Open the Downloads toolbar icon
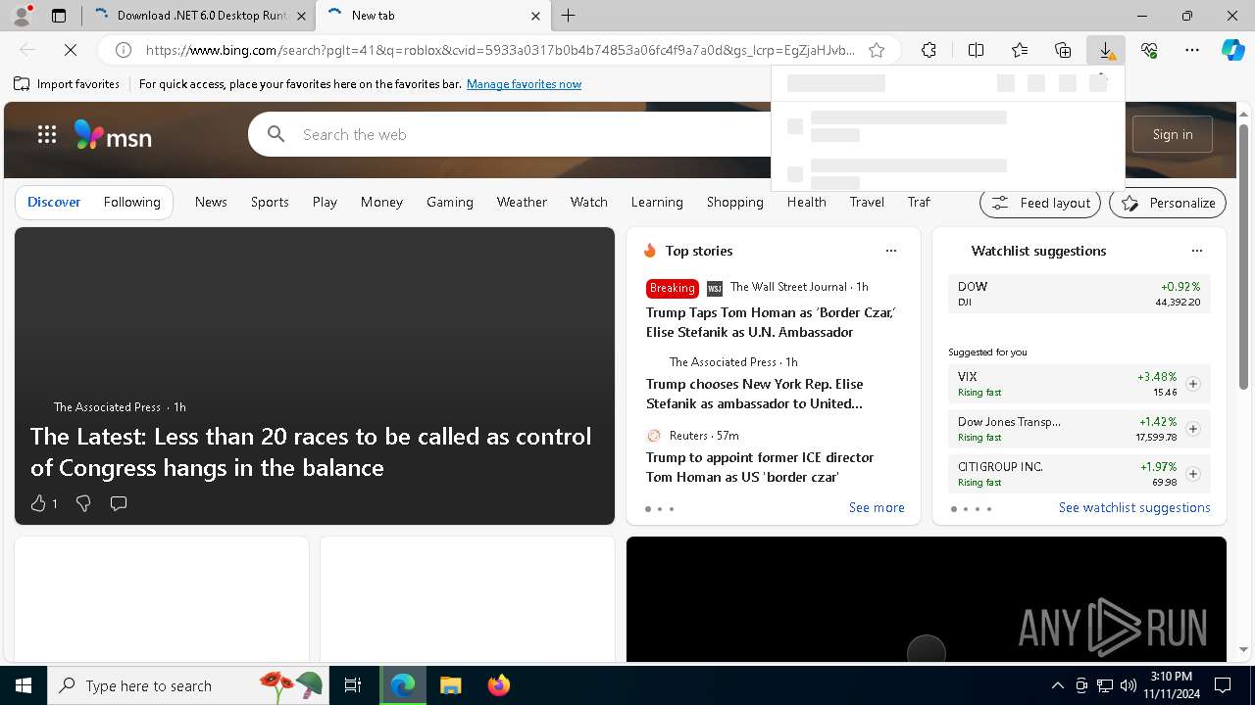Image resolution: width=1255 pixels, height=705 pixels. tap(1106, 50)
